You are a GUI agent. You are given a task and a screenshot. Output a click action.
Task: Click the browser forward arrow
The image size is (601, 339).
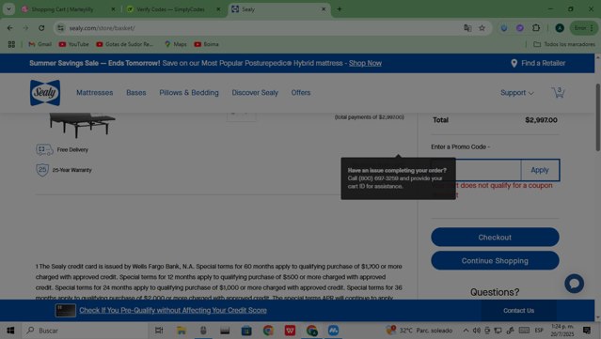pos(25,28)
